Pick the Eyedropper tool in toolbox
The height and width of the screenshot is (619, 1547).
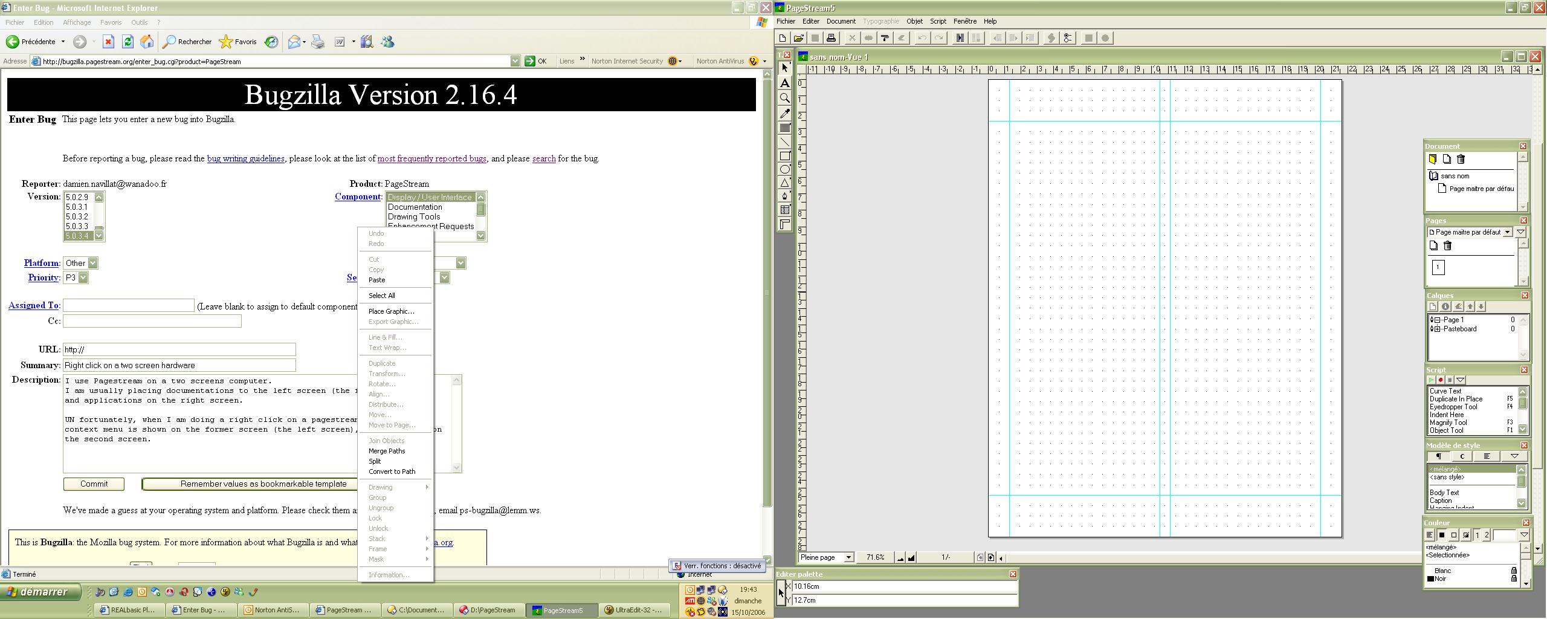[784, 113]
